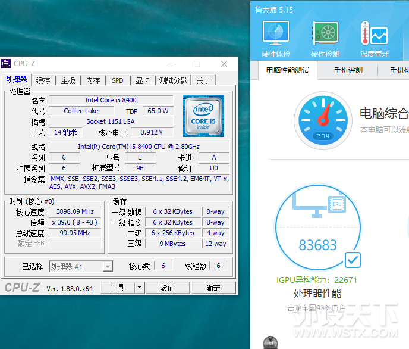Minimize the CPU-Z window
The width and height of the screenshot is (409, 349).
pyautogui.click(x=170, y=64)
